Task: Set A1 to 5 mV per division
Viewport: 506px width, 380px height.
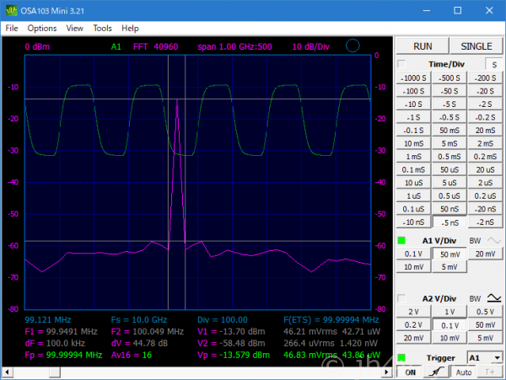Action: (x=449, y=267)
